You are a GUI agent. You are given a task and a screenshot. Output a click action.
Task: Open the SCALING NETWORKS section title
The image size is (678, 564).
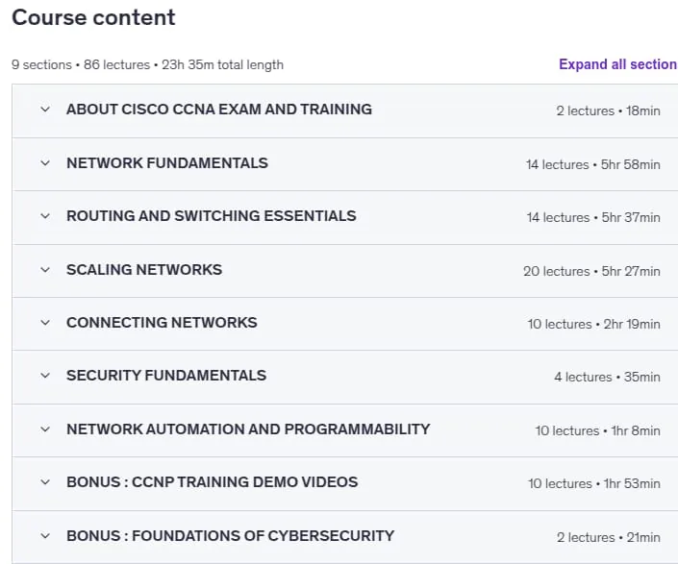coord(144,269)
